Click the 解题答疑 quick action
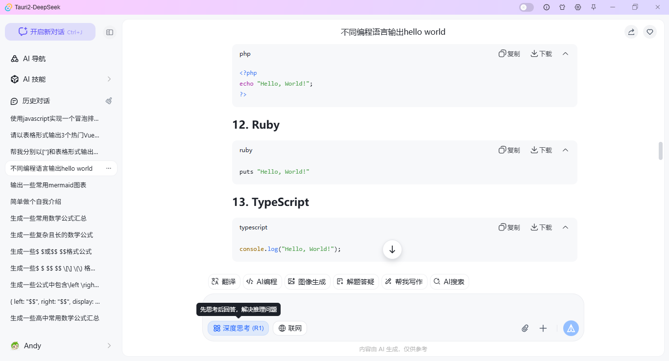Image resolution: width=669 pixels, height=361 pixels. [x=356, y=282]
